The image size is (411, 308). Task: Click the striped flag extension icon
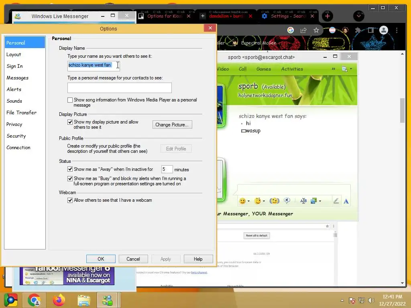(332, 30)
